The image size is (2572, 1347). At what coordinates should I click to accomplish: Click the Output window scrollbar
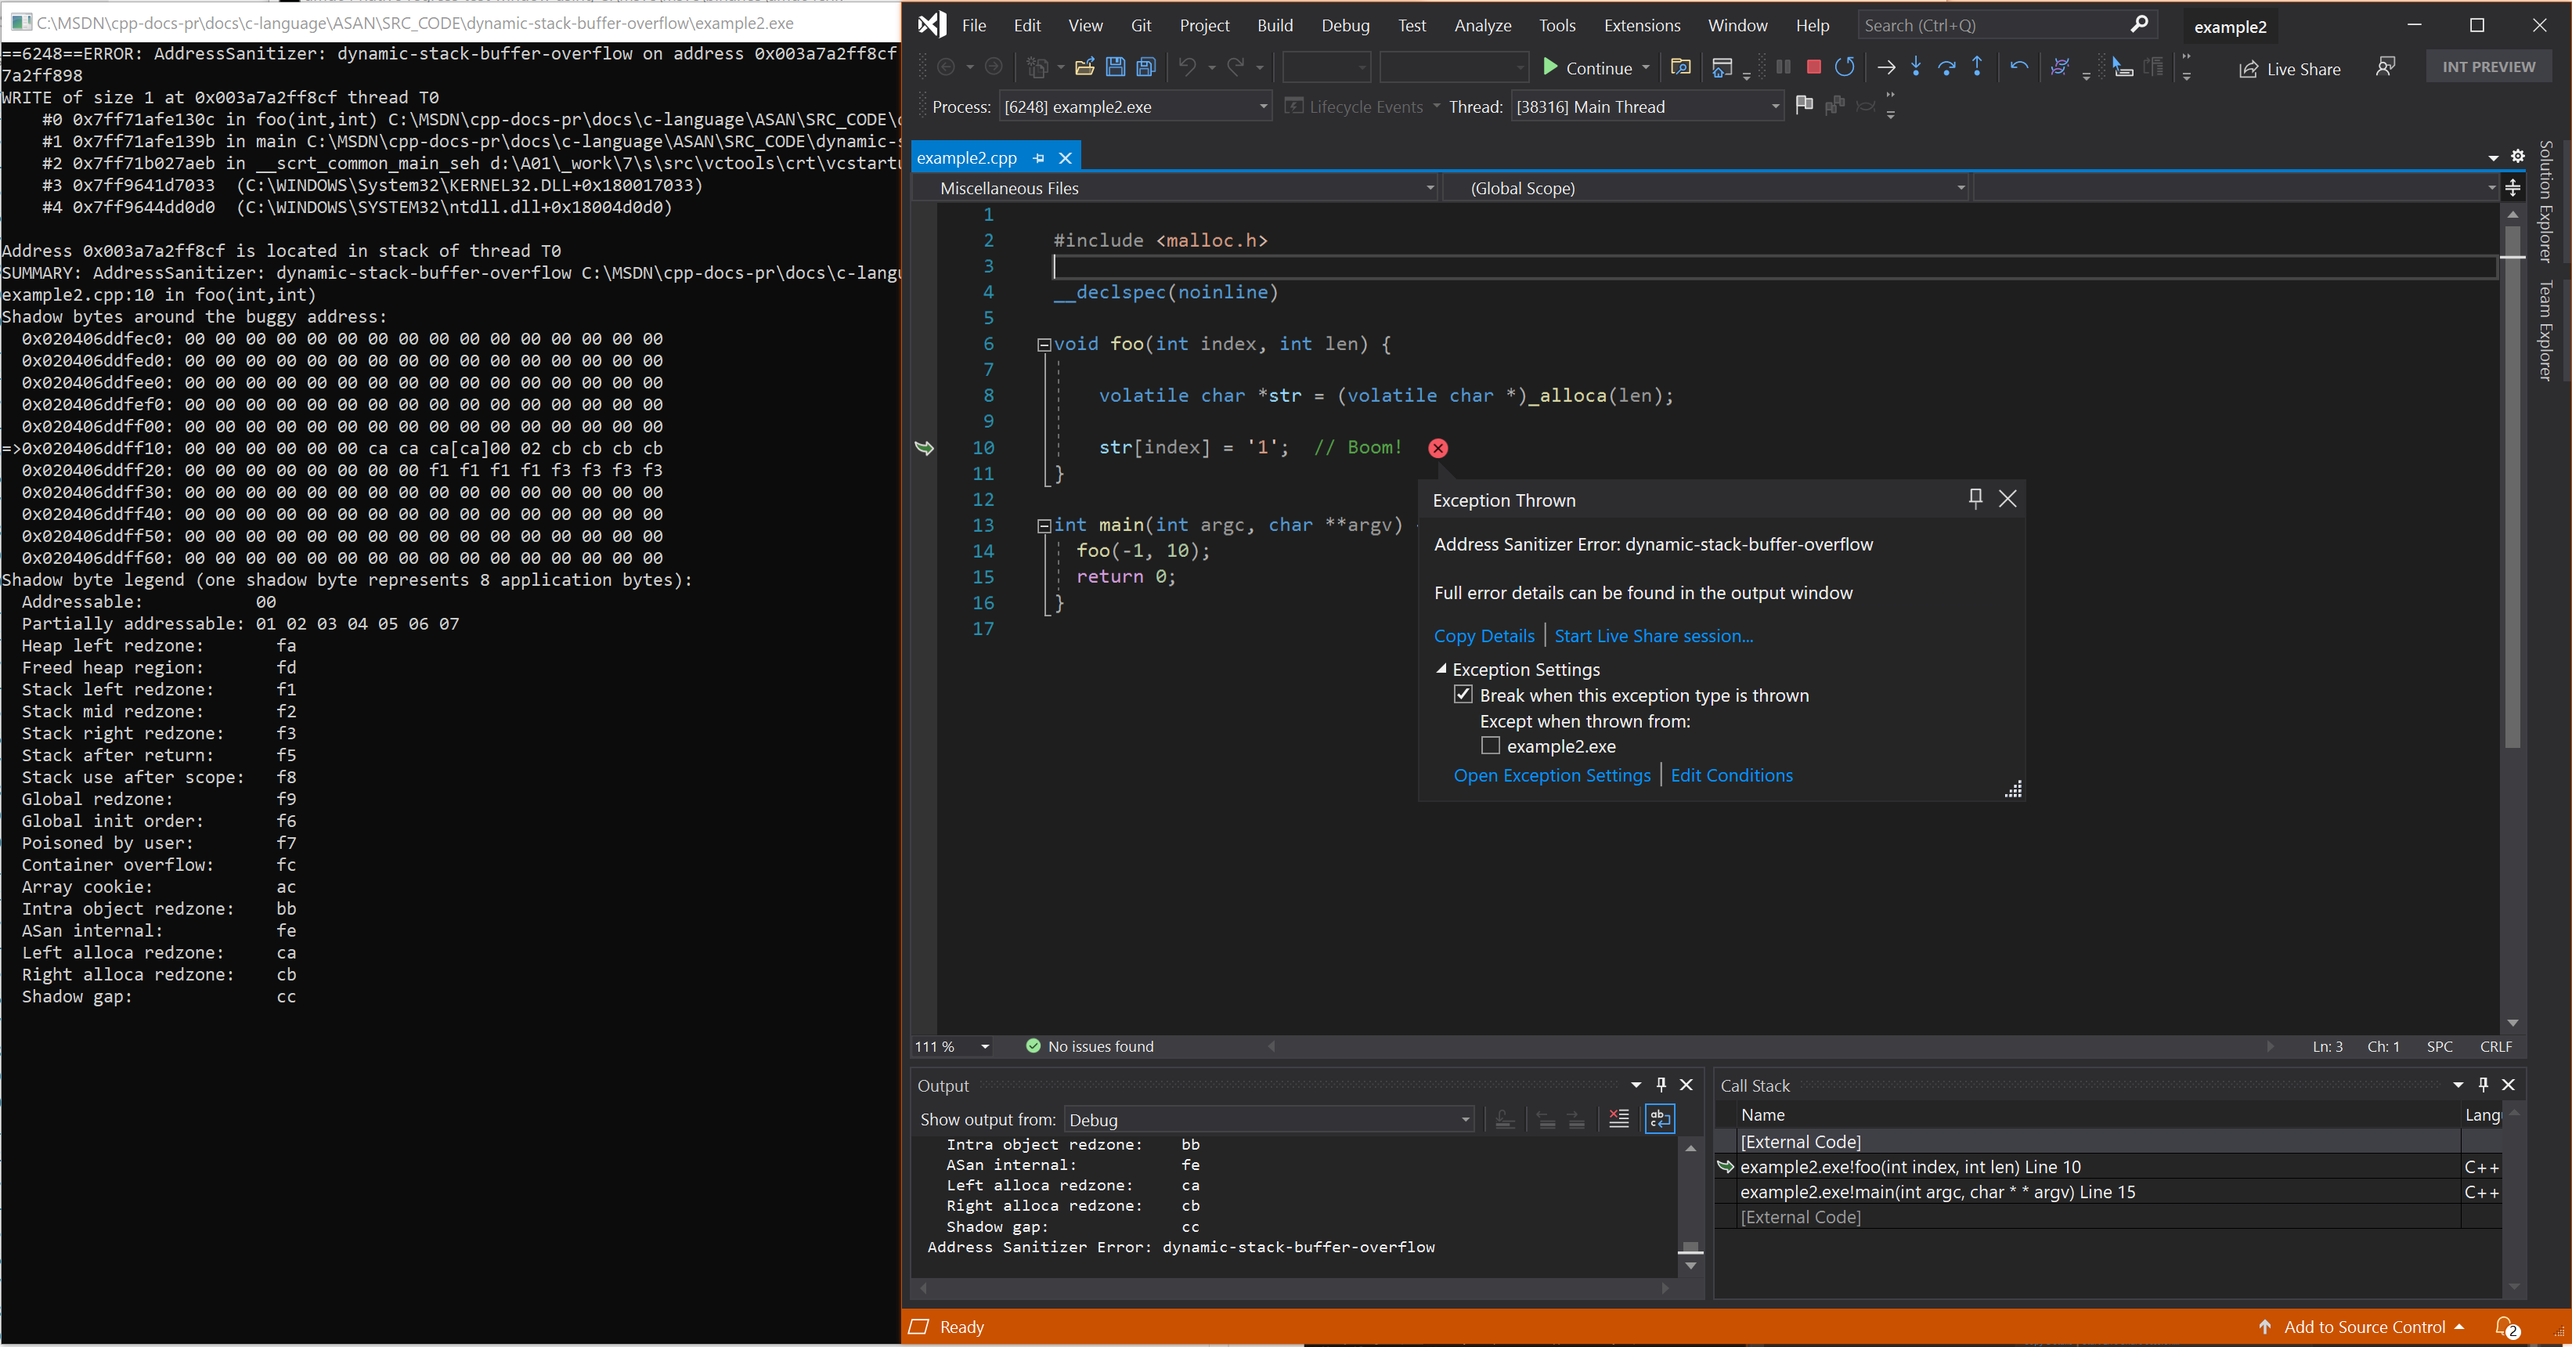coord(1689,1251)
